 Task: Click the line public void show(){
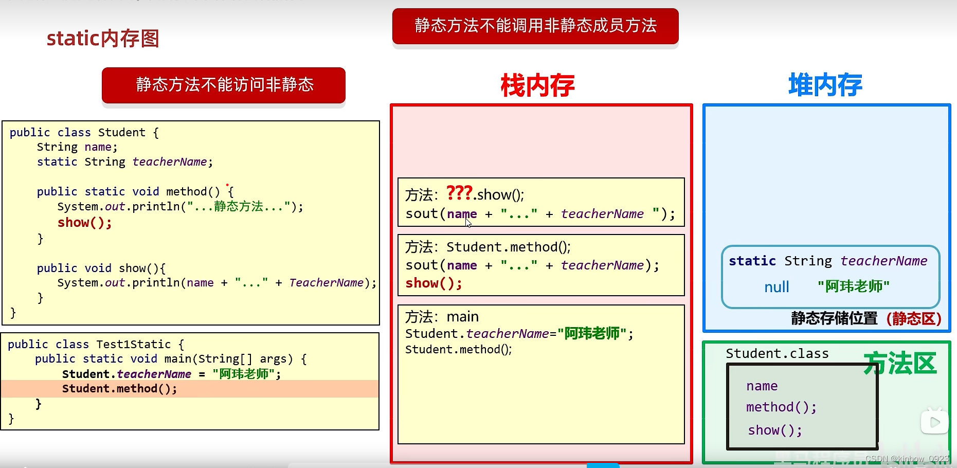(x=101, y=268)
